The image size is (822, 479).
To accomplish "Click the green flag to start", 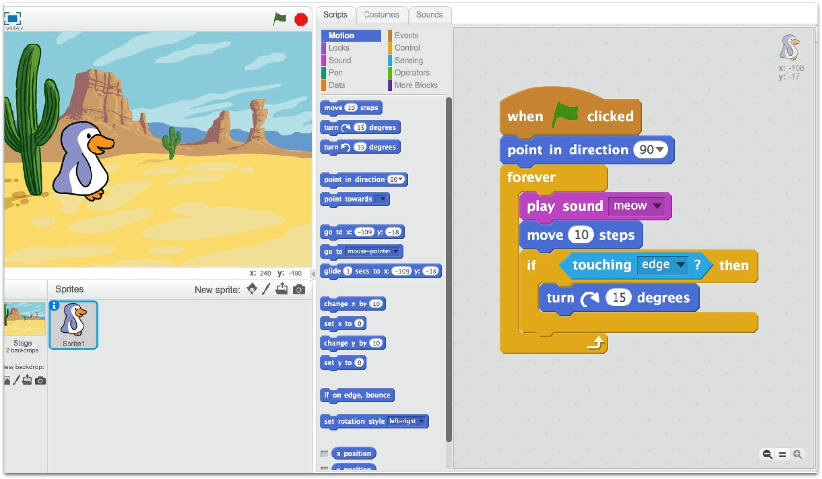I will (279, 19).
